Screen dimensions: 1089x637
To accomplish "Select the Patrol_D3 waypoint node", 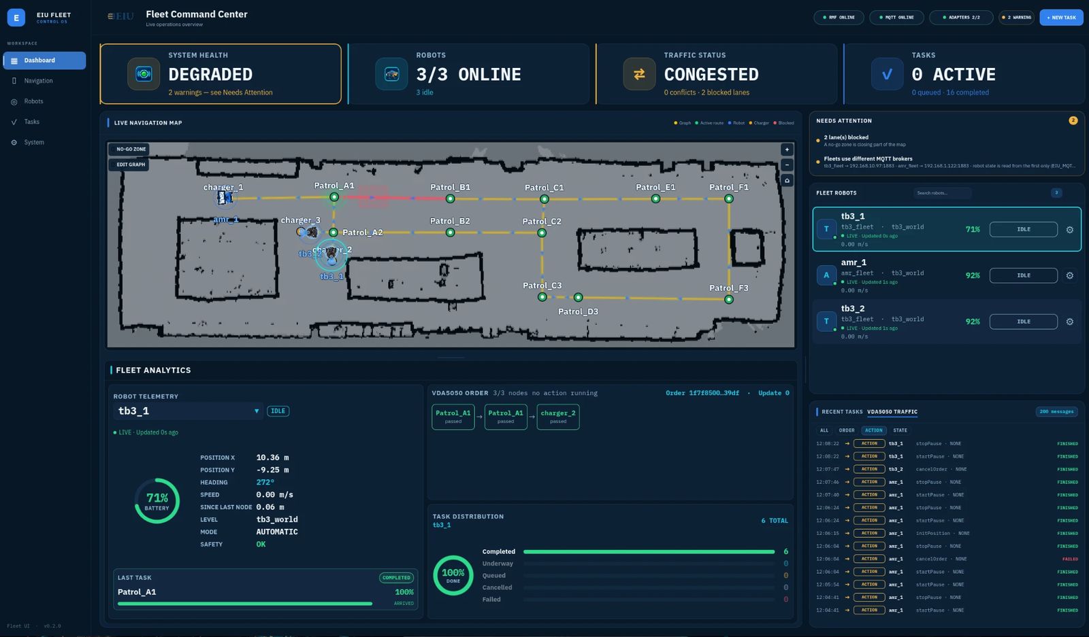I will point(578,297).
